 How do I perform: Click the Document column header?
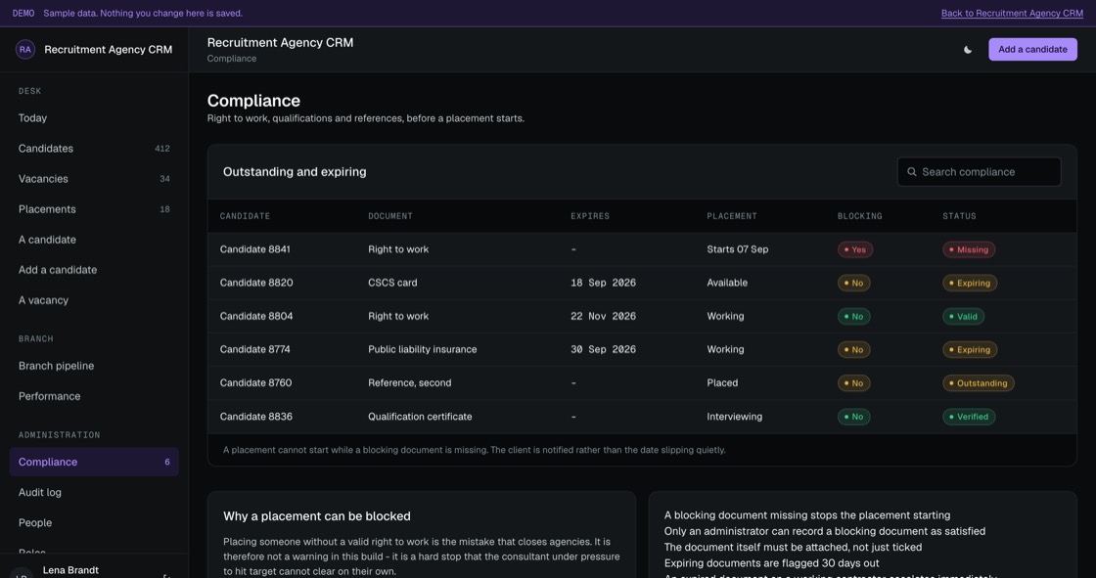[390, 216]
